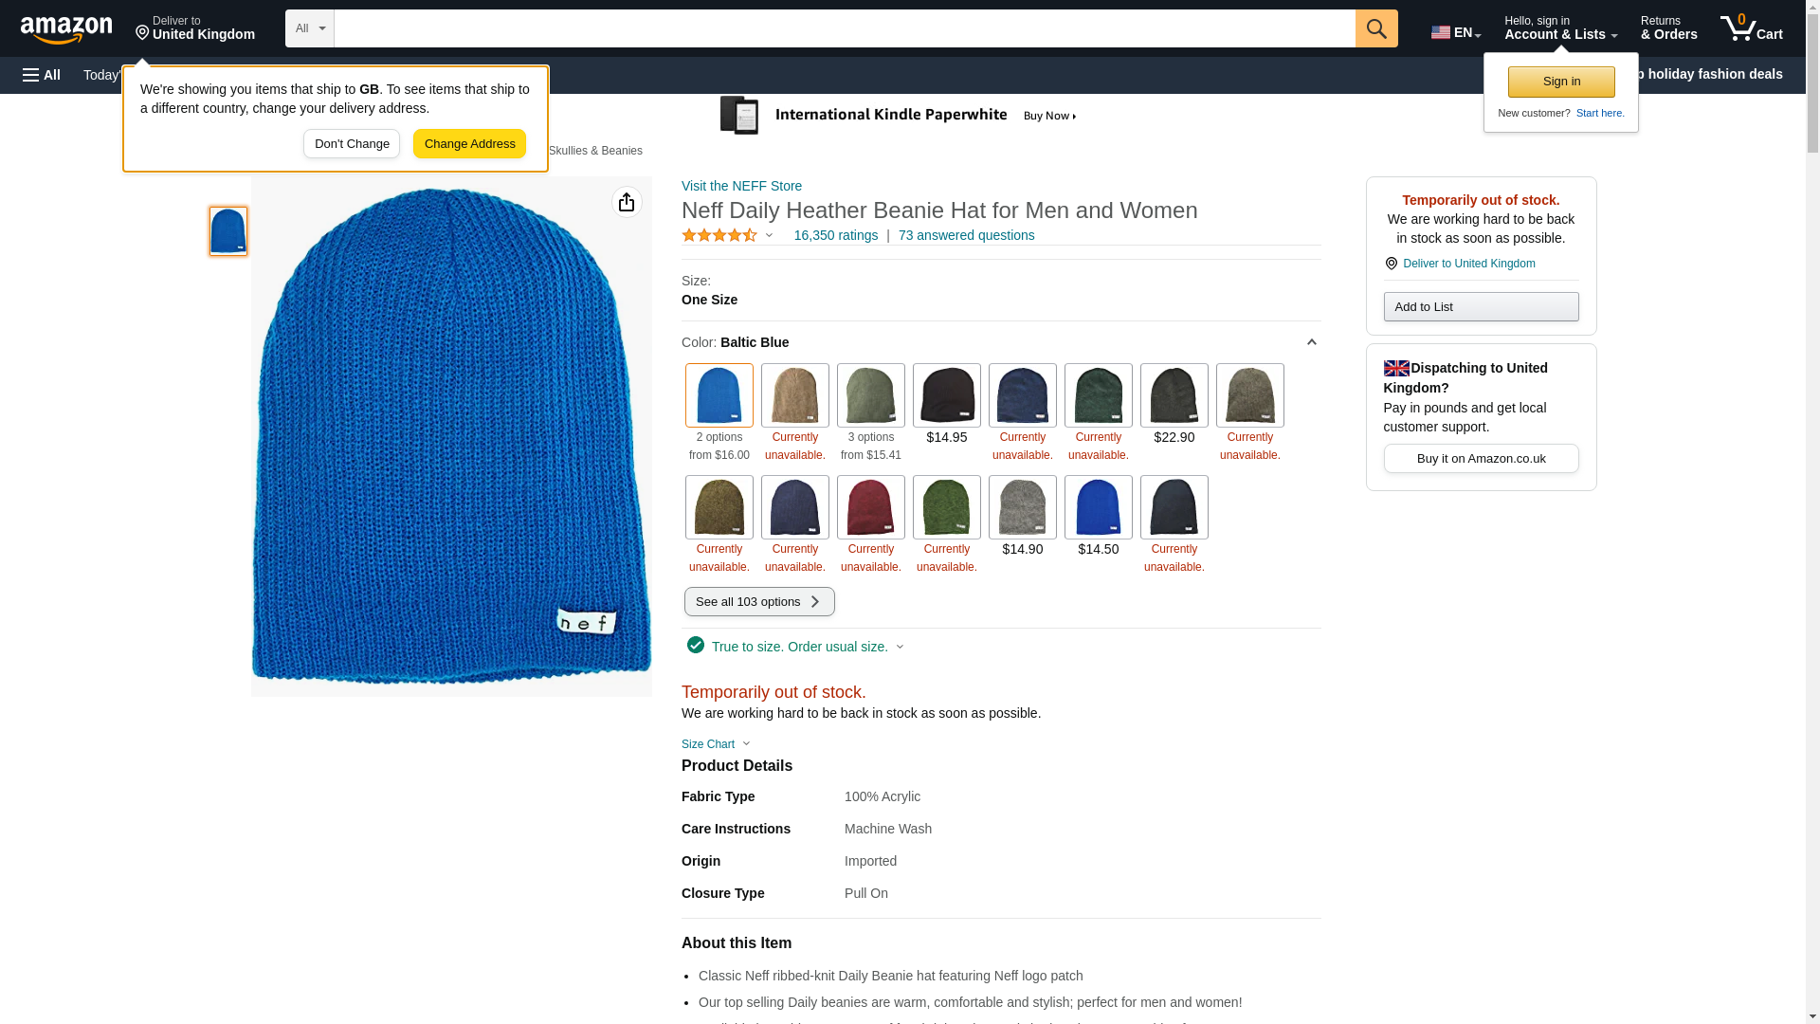Click the Amazon logo
Viewport: 1820px width, 1024px height.
(66, 29)
